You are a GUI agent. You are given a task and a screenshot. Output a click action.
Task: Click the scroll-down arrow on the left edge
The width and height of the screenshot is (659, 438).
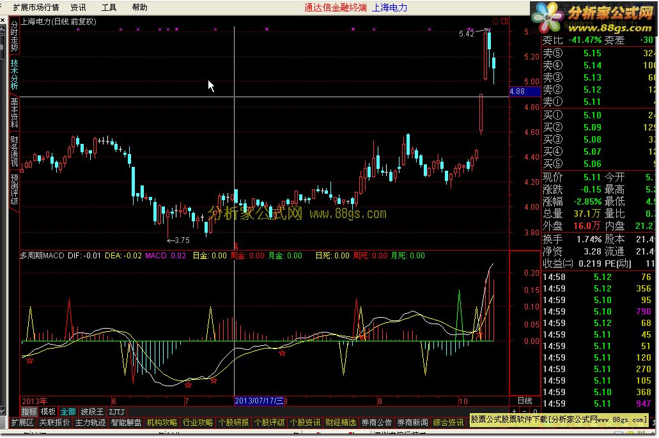pos(3,411)
